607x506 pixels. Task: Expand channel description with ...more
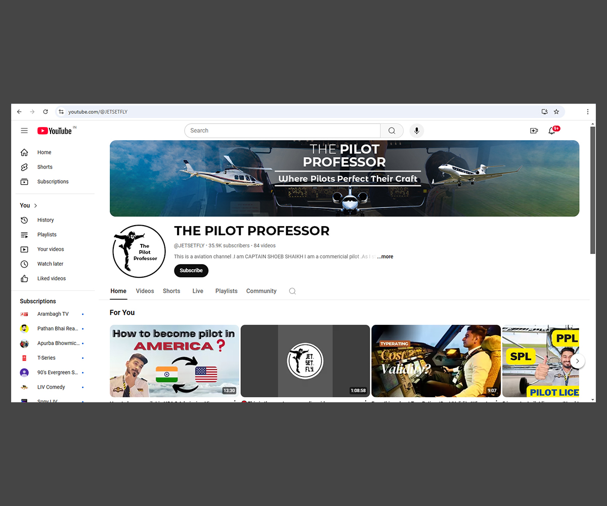385,257
